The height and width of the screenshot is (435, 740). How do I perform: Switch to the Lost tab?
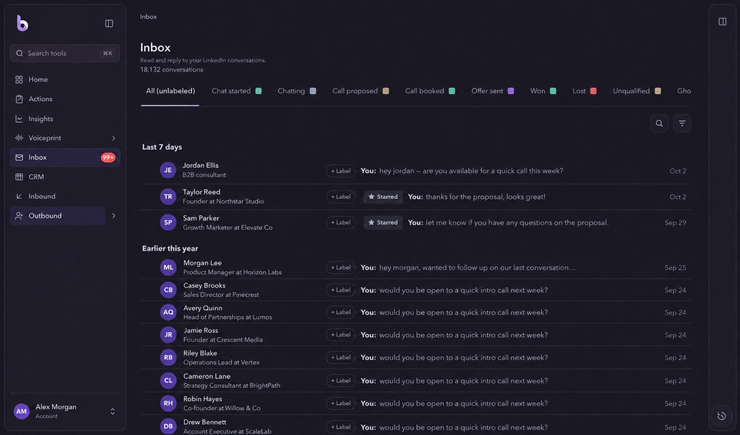click(x=584, y=91)
